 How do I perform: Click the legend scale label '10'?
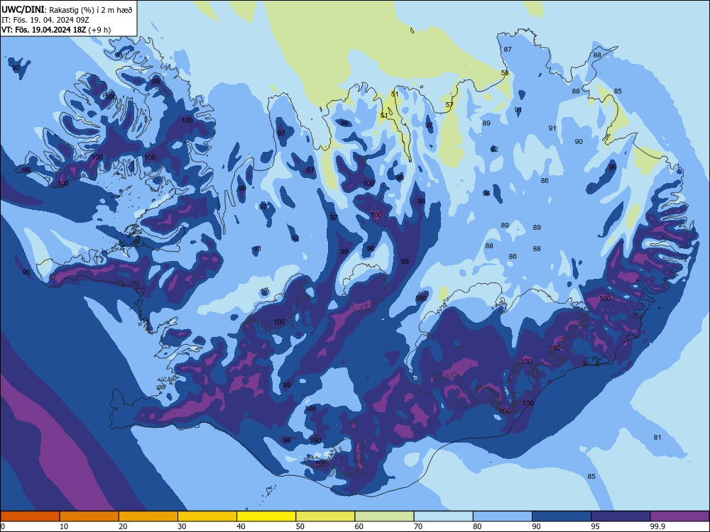(x=64, y=526)
